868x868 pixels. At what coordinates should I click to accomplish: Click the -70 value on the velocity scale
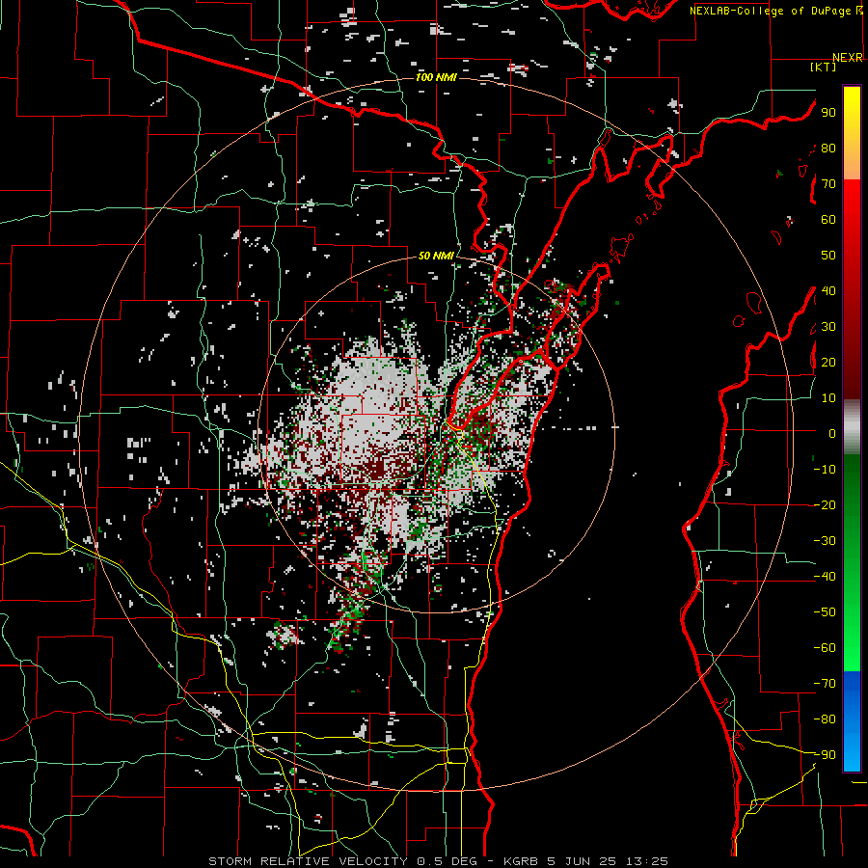click(x=825, y=684)
